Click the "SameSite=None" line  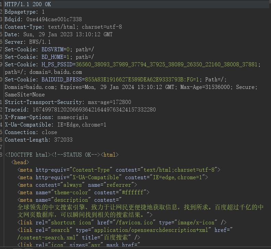pyautogui.click(x=25, y=94)
